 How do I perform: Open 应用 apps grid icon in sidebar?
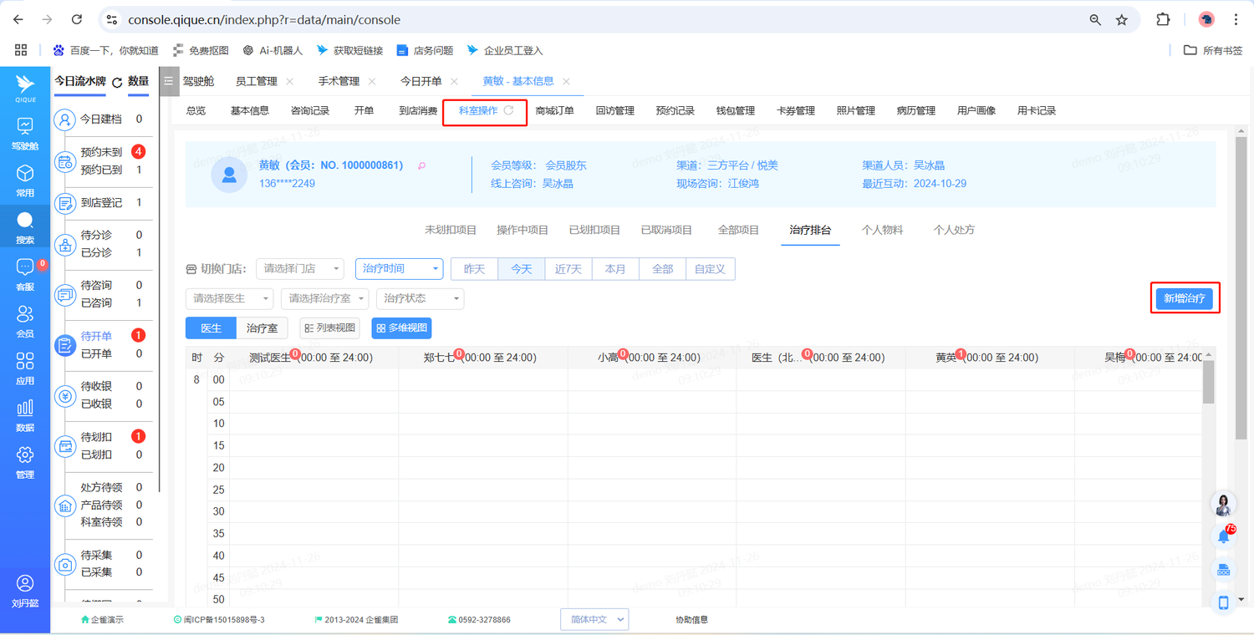coord(25,362)
